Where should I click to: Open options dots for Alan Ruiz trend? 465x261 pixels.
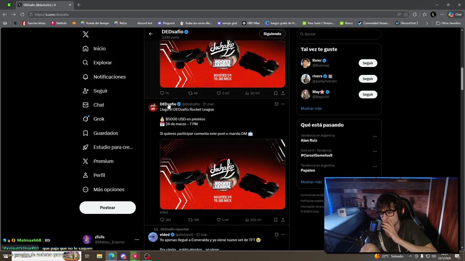coord(375,137)
